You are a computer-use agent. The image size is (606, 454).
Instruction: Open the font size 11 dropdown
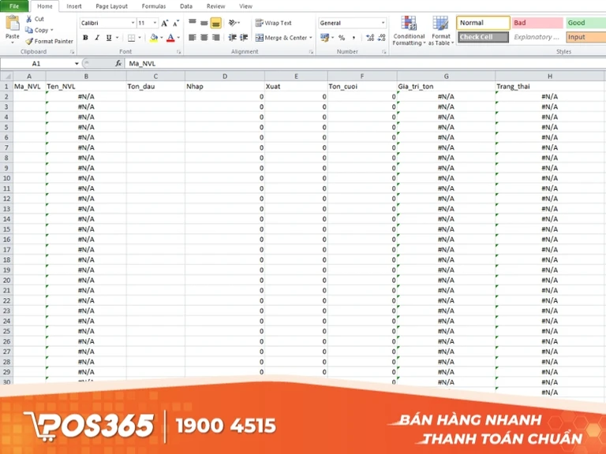155,23
